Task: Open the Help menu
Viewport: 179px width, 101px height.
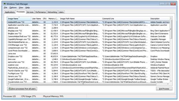Action: (x=27, y=8)
